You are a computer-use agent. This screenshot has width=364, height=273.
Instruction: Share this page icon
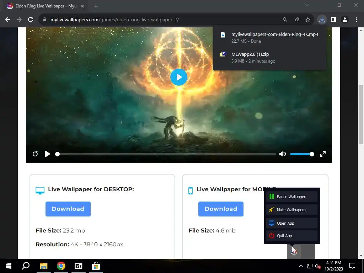(296, 20)
